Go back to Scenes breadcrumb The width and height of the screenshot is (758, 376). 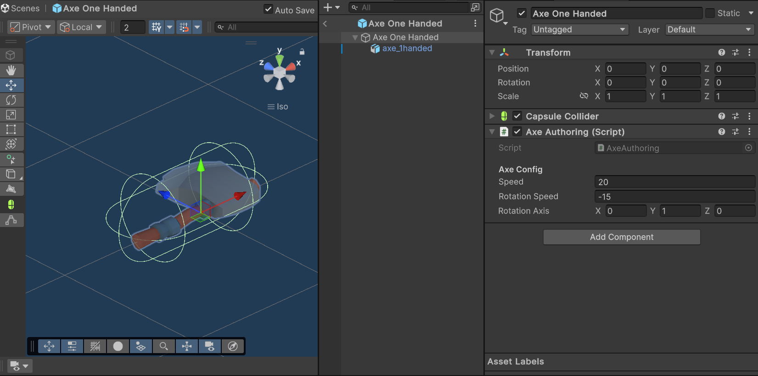(21, 8)
